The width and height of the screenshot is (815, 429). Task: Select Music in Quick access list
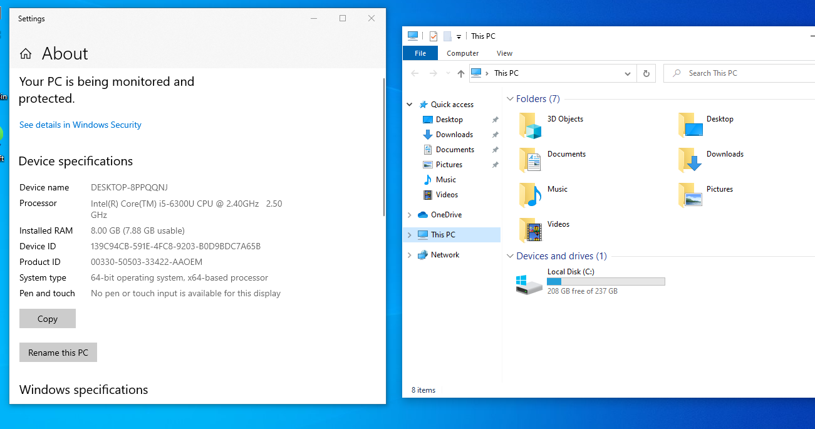tap(446, 180)
